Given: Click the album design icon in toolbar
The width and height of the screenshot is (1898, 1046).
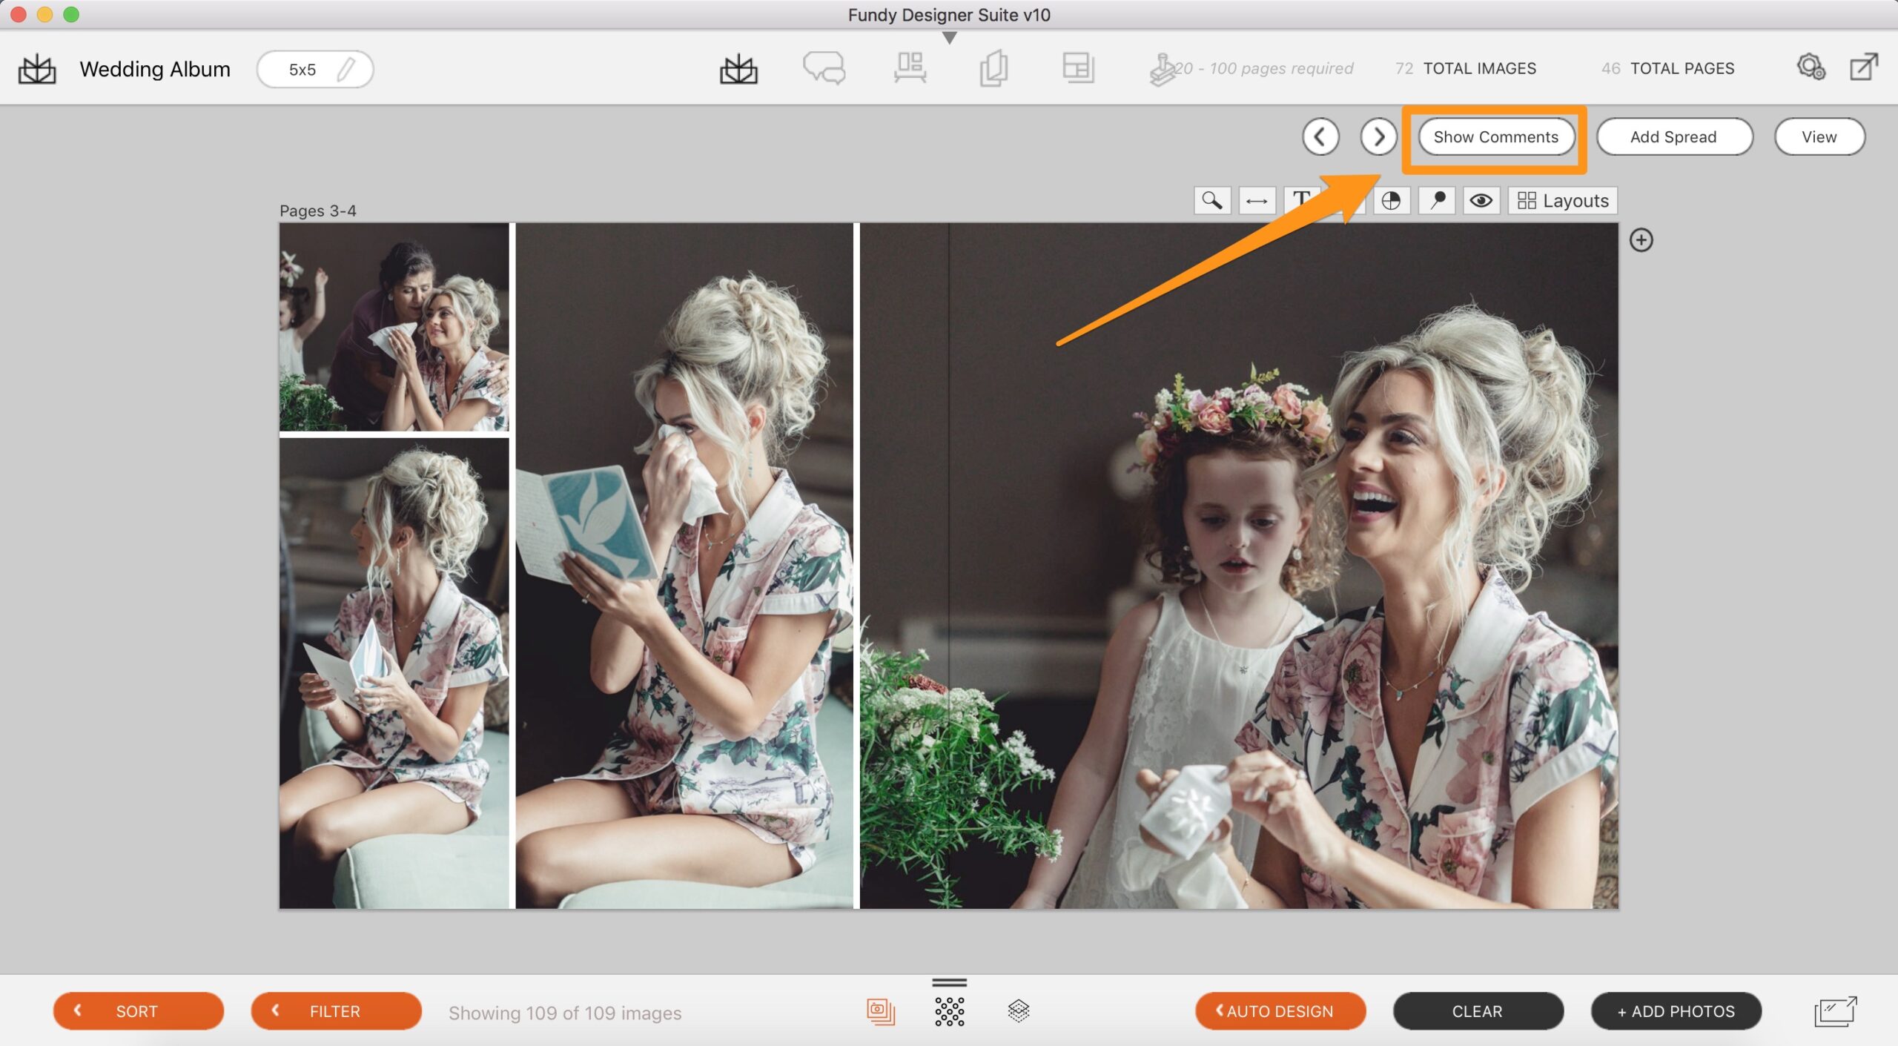Looking at the screenshot, I should point(739,67).
